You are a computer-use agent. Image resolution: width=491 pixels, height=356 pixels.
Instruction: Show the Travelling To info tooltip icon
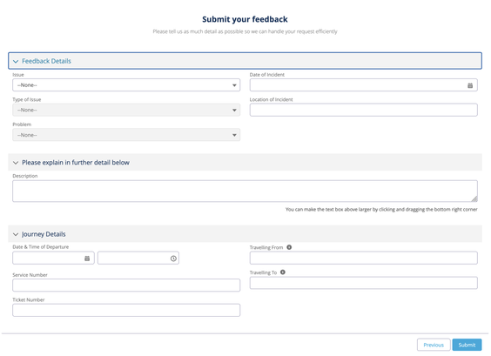pos(282,272)
